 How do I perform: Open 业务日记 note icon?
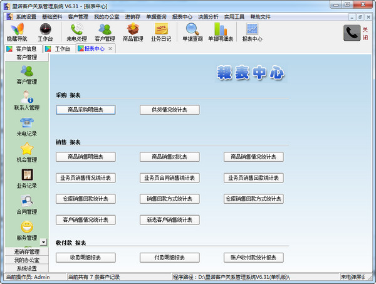[x=161, y=32]
